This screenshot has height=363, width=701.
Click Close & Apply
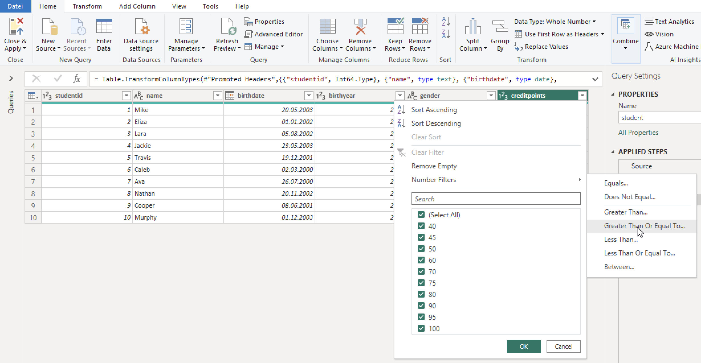(15, 34)
